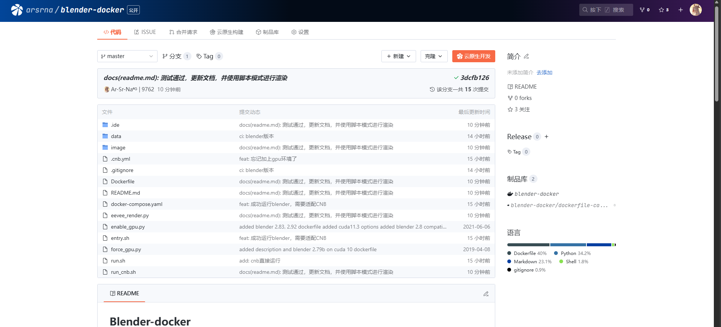721x327 pixels.
Task: Open the 设置 tab
Action: [x=300, y=32]
